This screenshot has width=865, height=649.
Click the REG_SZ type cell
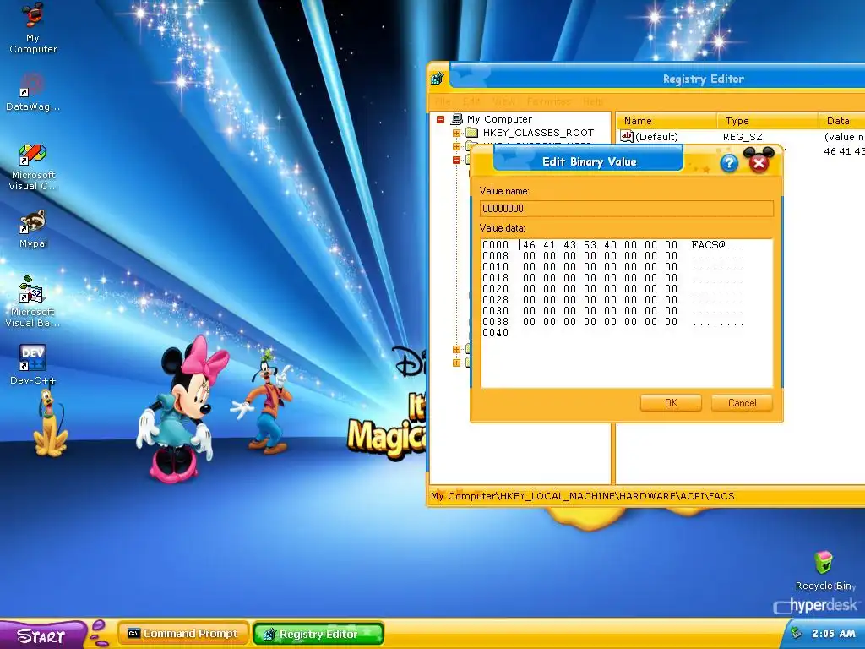click(x=743, y=137)
